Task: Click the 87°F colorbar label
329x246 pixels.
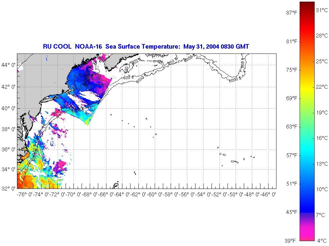Action: [x=292, y=13]
